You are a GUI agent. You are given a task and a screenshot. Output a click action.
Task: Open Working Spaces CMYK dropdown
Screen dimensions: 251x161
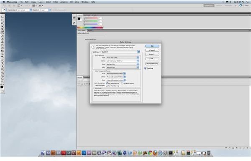pyautogui.click(x=123, y=61)
